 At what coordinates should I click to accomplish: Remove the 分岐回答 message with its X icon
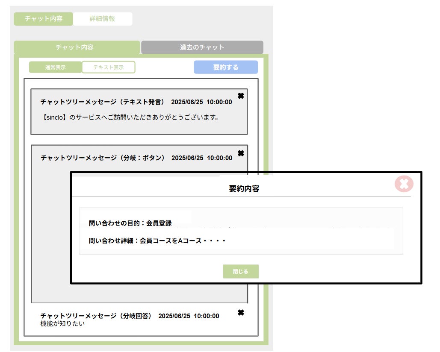241,312
